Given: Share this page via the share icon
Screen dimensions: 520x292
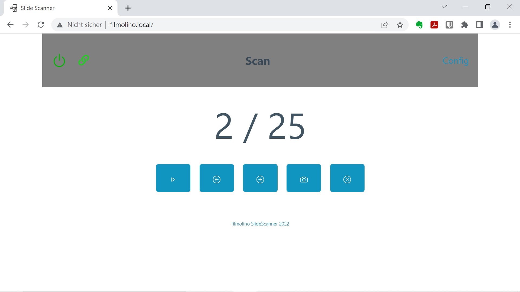Looking at the screenshot, I should pos(385,25).
